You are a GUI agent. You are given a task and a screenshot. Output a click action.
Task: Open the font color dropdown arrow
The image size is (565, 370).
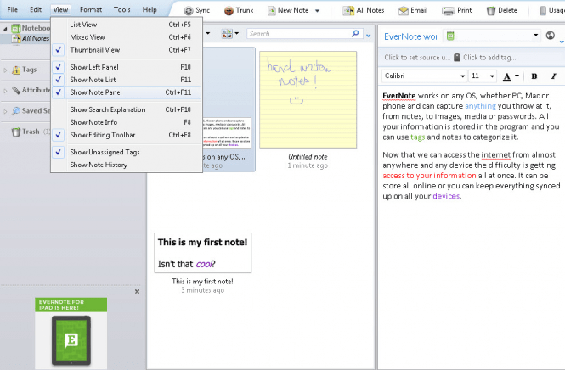[x=517, y=76]
